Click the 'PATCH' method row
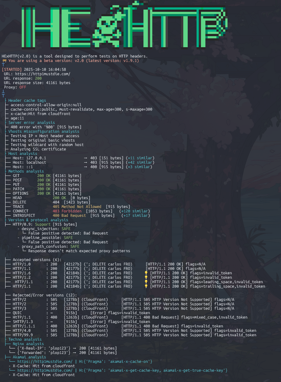Screen dimensions: 281x382 [47, 189]
